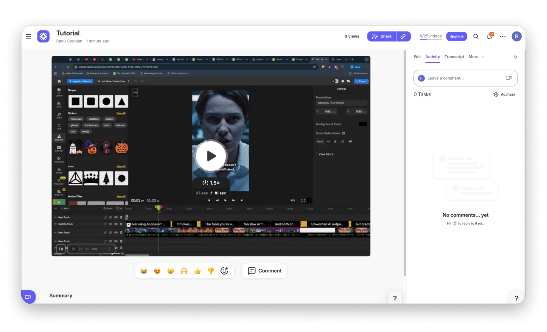
Task: Switch to the Transcript tab
Action: pyautogui.click(x=454, y=57)
